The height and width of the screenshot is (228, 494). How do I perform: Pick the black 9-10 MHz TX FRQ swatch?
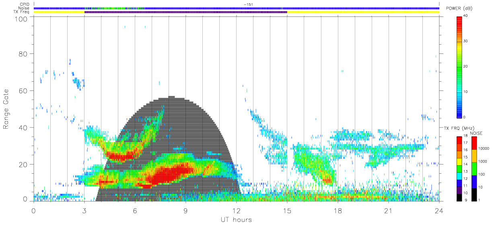pos(459,197)
